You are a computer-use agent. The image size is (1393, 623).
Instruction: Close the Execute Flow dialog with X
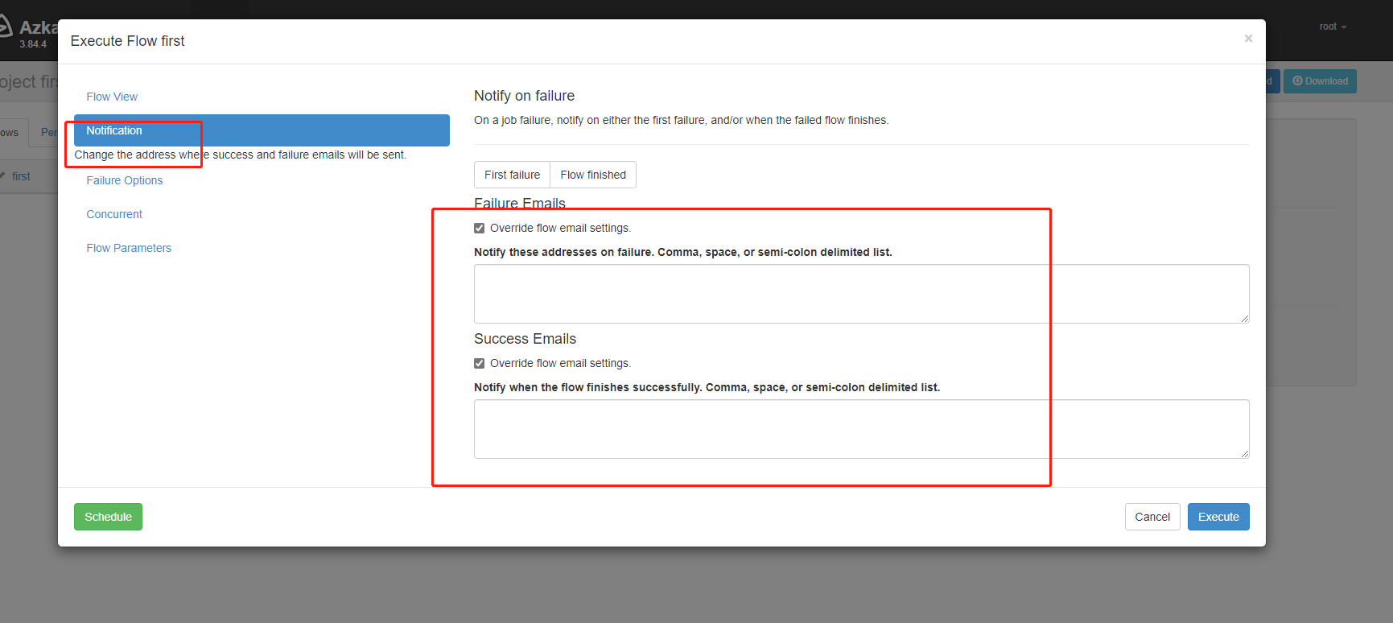tap(1248, 38)
